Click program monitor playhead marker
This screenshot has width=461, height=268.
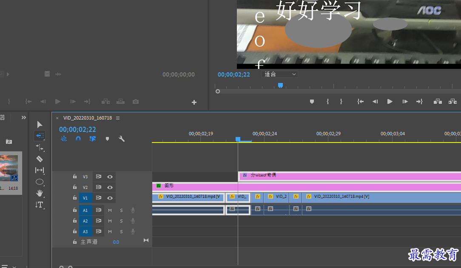(281, 86)
